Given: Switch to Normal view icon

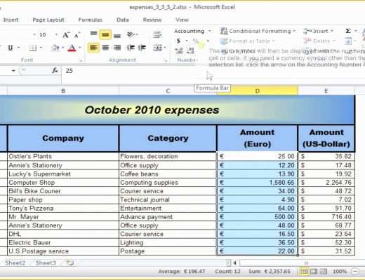Looking at the screenshot, I should tap(304, 272).
